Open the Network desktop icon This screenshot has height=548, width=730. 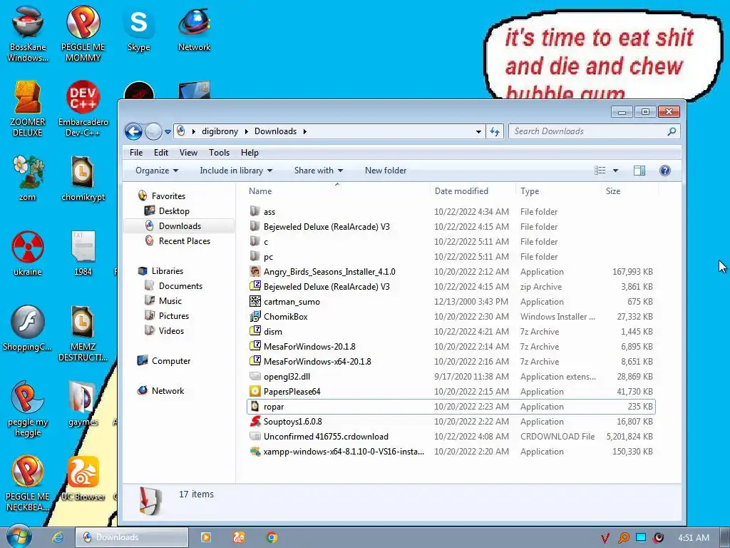pos(194,29)
